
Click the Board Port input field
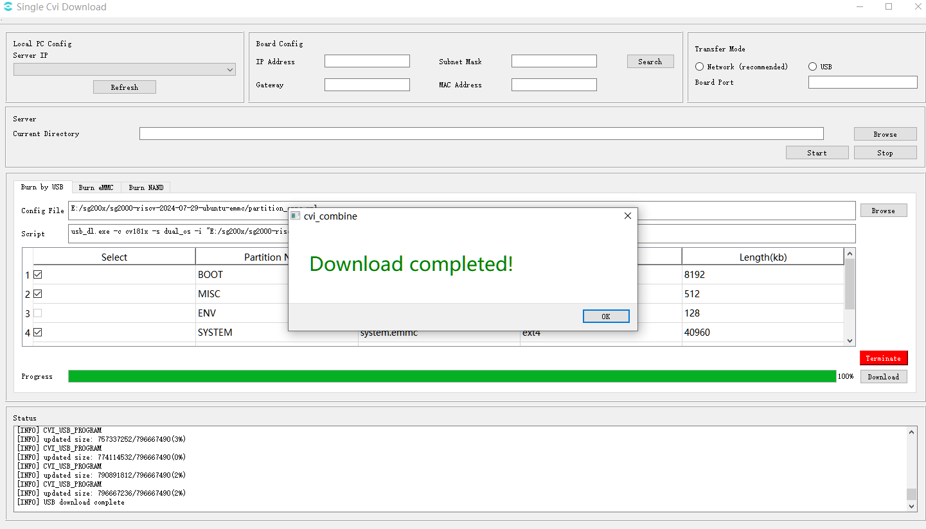click(863, 82)
